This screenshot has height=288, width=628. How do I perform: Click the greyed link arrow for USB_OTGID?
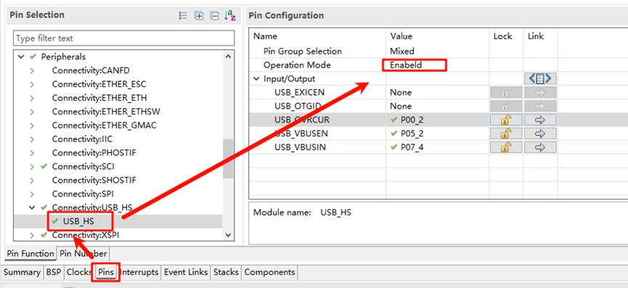click(x=540, y=106)
